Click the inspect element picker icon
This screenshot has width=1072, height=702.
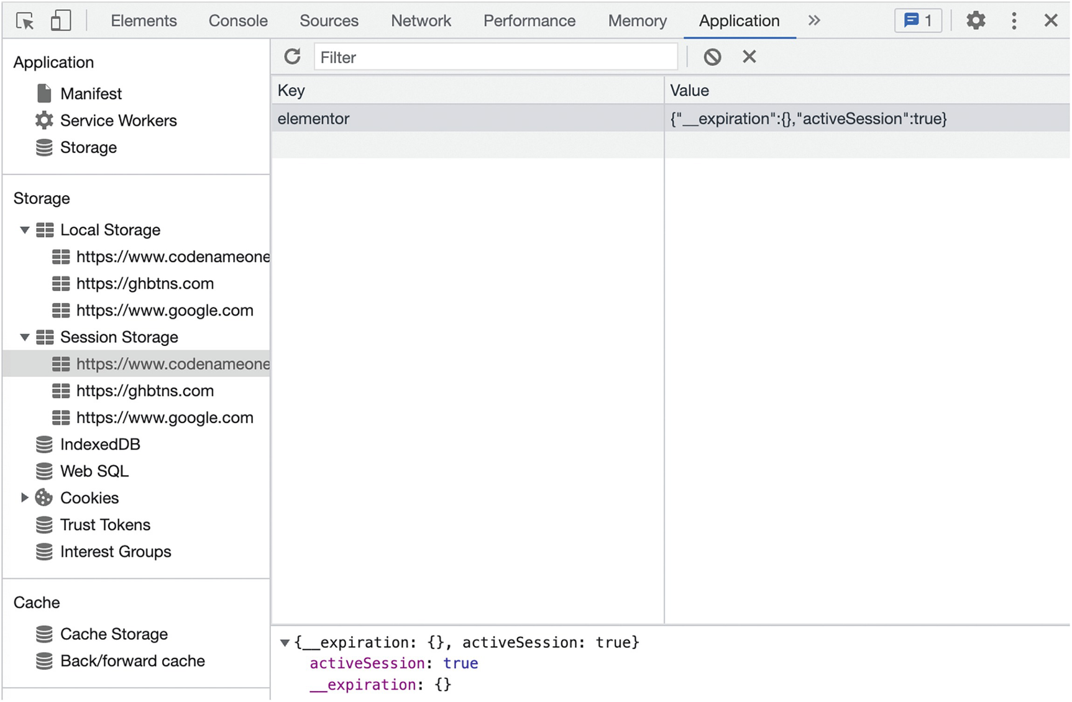coord(25,21)
